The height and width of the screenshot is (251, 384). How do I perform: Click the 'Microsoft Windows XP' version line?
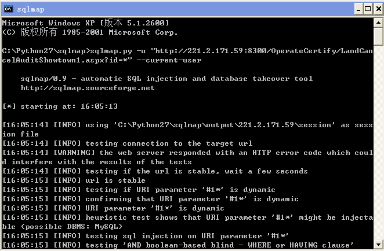(x=86, y=23)
